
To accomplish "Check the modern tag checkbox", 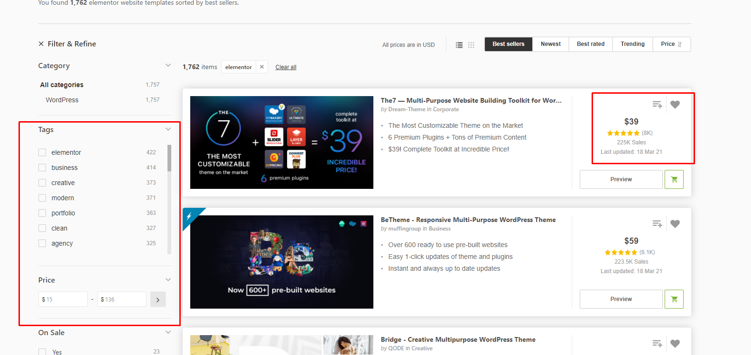I will coord(42,198).
